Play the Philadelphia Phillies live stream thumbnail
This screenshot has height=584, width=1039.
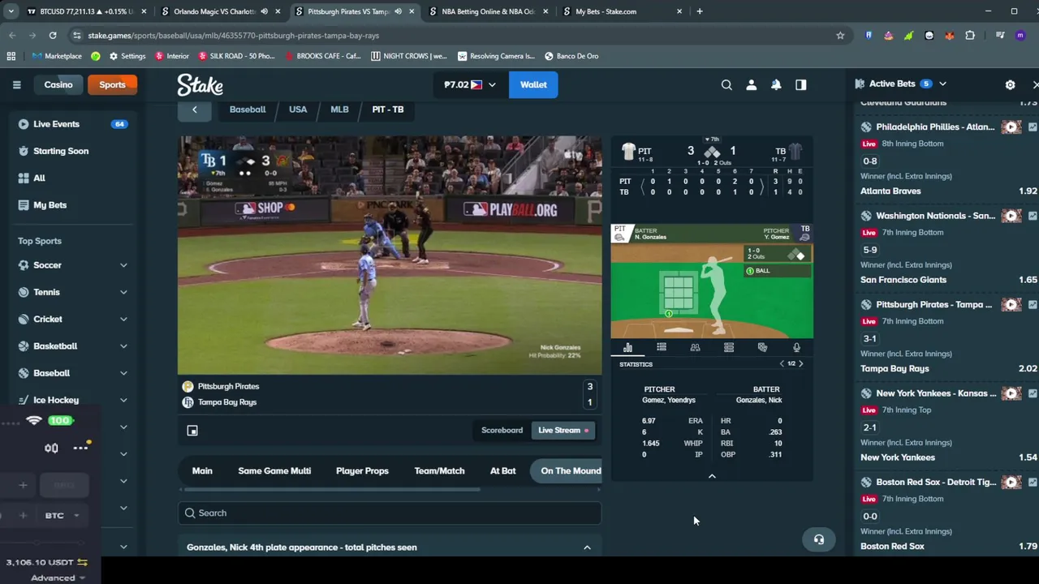[1011, 127]
